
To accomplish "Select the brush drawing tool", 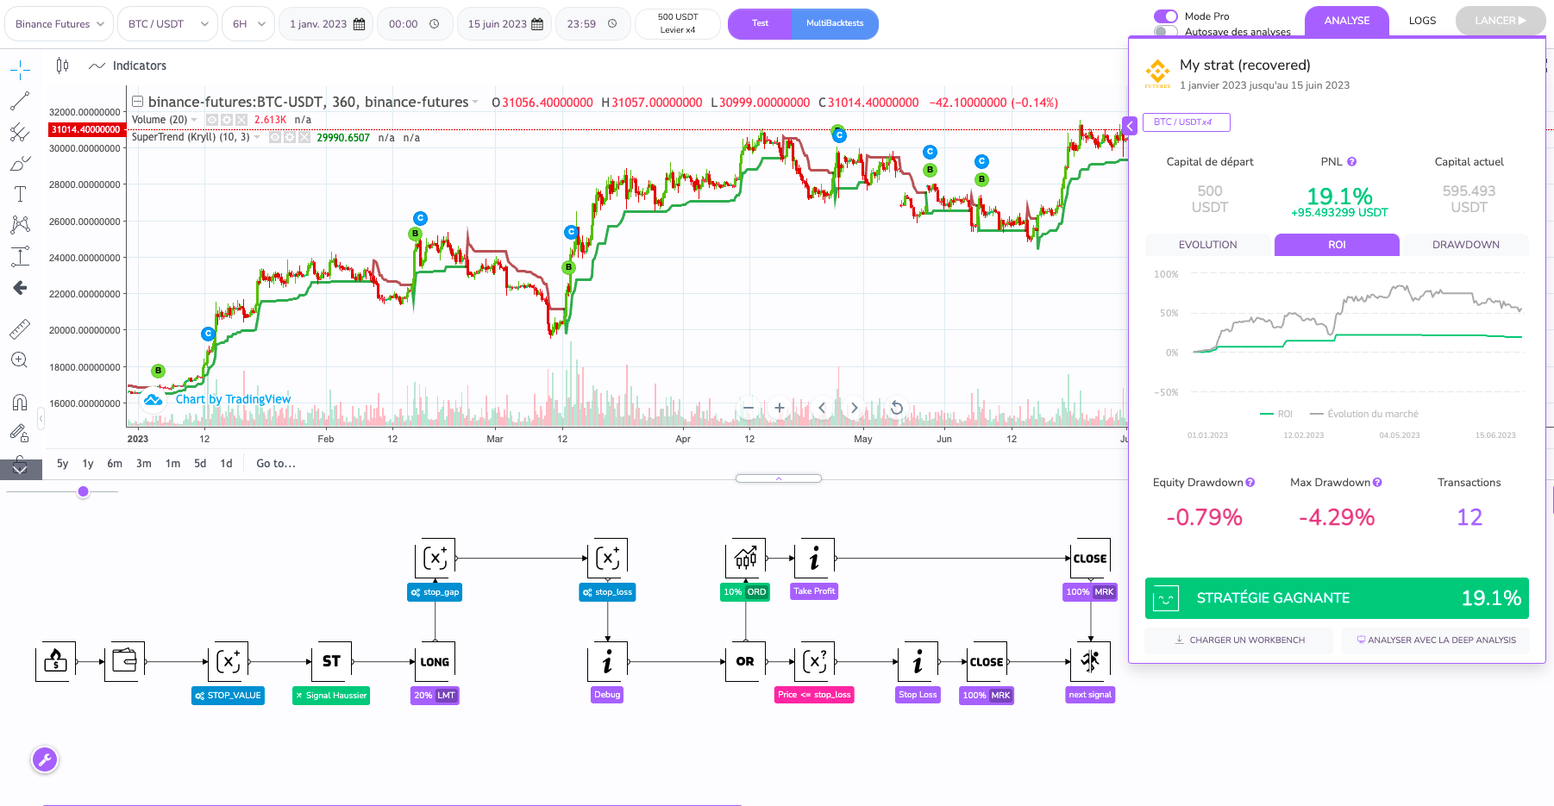I will pyautogui.click(x=20, y=163).
